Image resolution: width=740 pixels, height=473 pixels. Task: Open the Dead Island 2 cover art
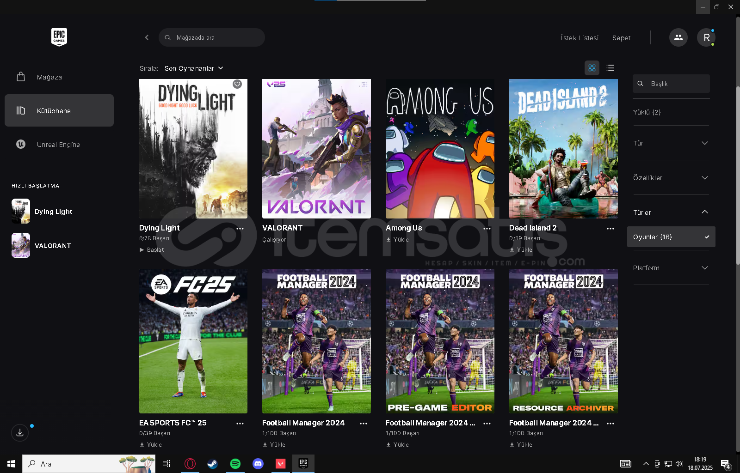[x=563, y=149]
